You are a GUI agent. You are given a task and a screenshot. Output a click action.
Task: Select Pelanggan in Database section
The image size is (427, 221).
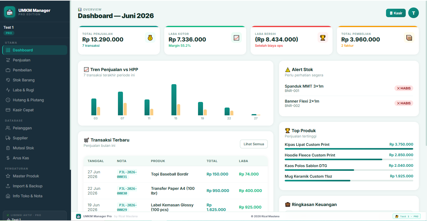tap(35, 128)
